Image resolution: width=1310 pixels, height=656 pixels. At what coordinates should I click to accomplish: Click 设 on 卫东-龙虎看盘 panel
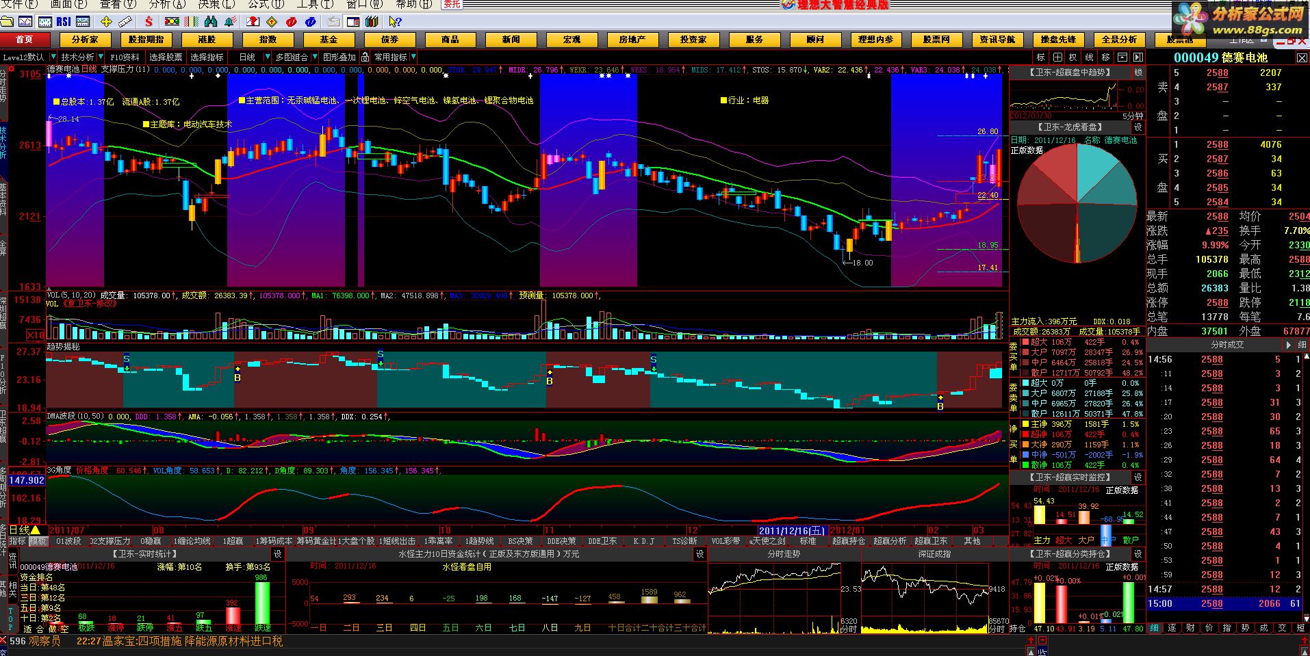[1138, 127]
